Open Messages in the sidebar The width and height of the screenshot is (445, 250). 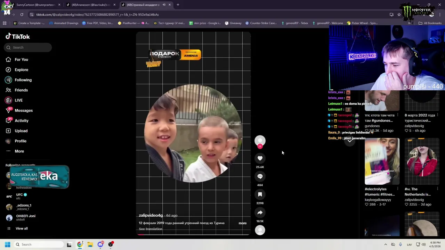pyautogui.click(x=23, y=110)
